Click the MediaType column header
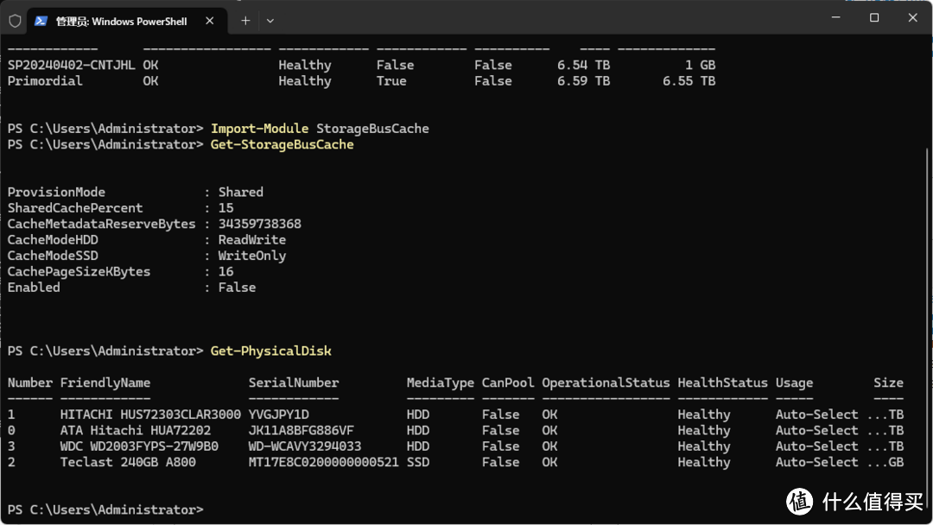933x525 pixels. (x=441, y=383)
